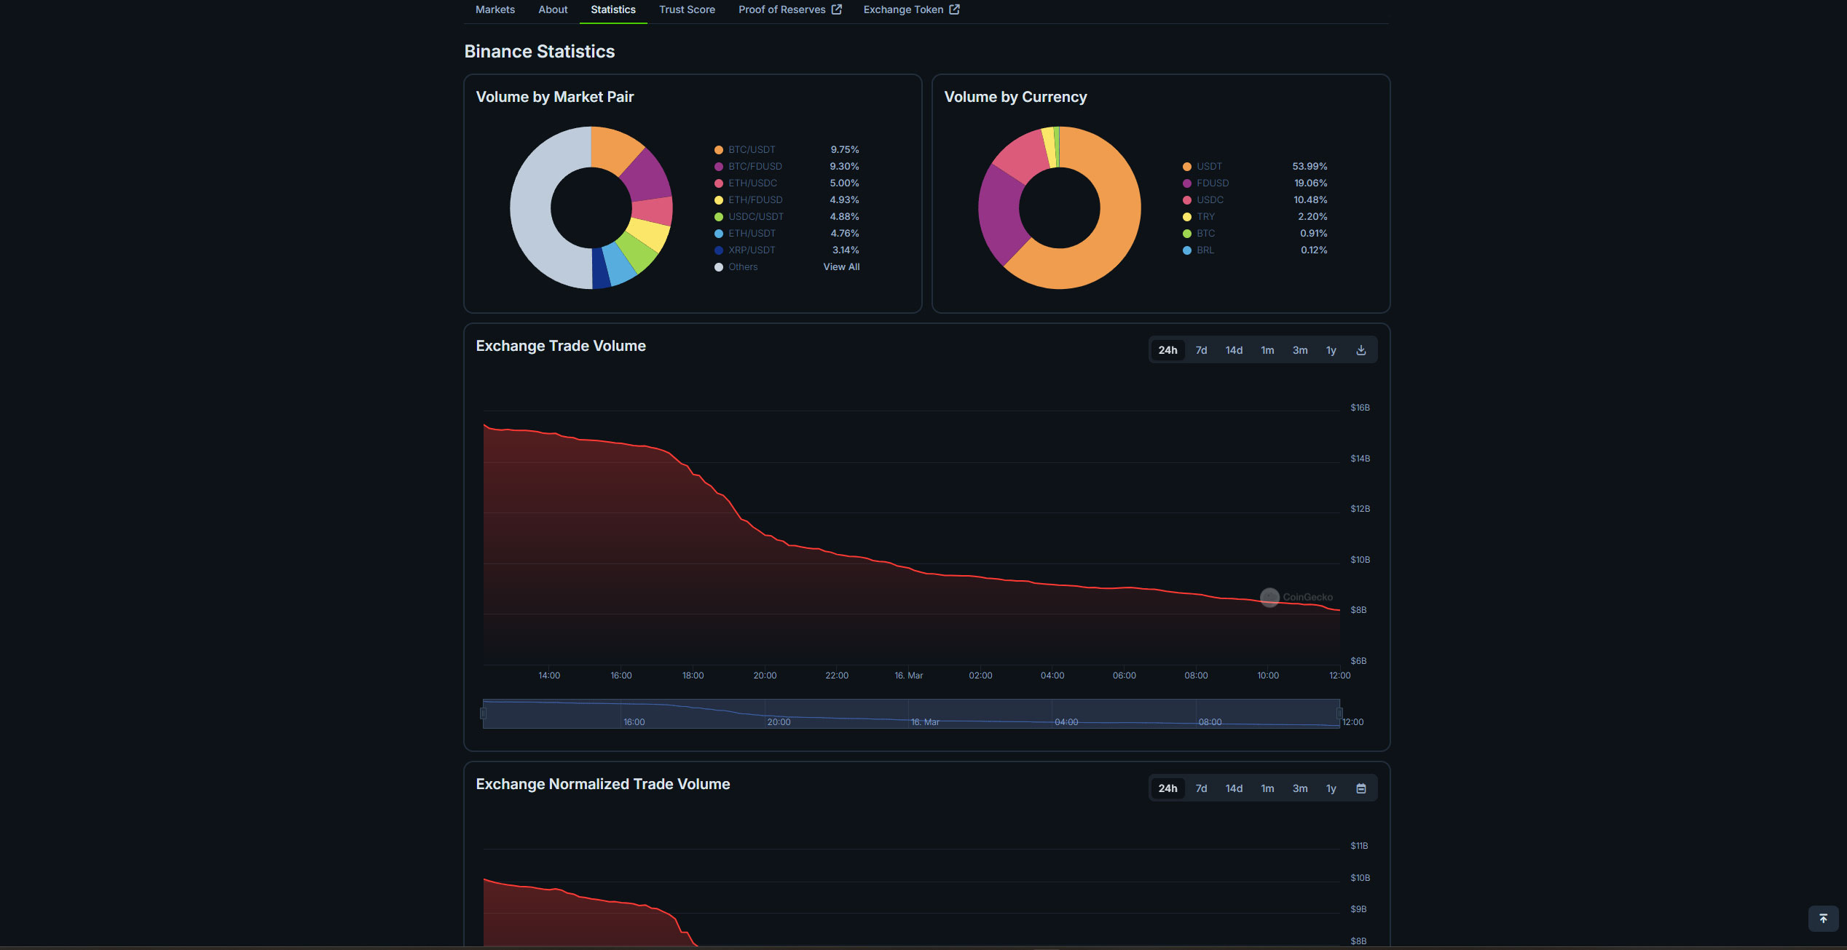The image size is (1847, 950).
Task: Click TRY currency legend color dot
Action: (1187, 217)
